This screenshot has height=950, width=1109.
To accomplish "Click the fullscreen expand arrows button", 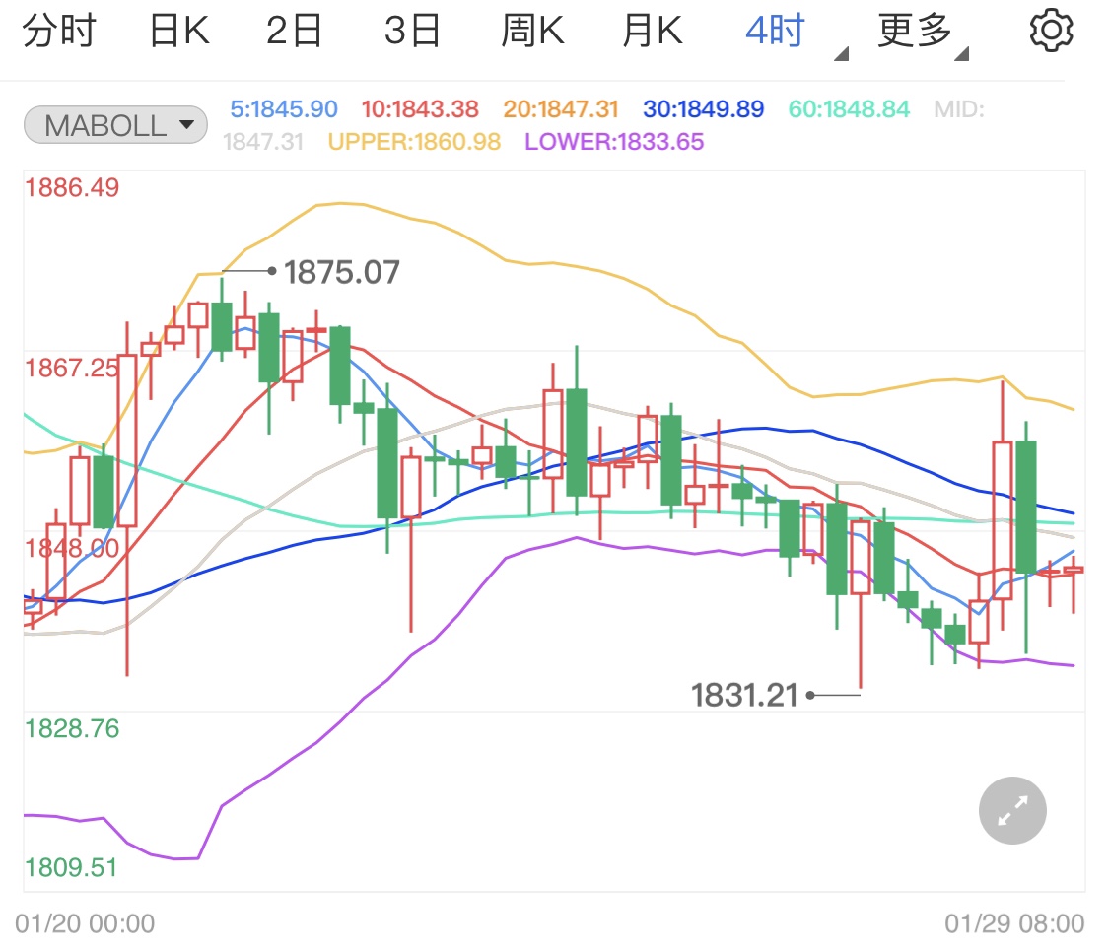I will pos(1012,811).
